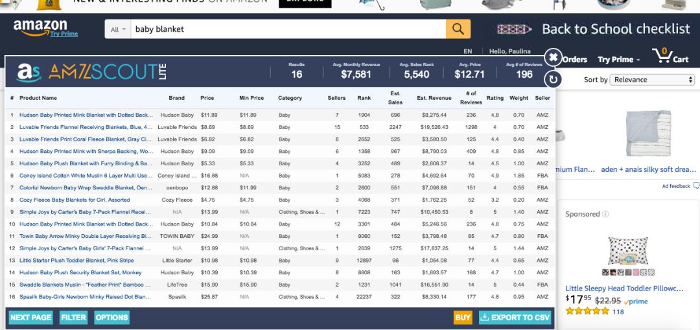Sort table by Rank column header

tap(364, 98)
